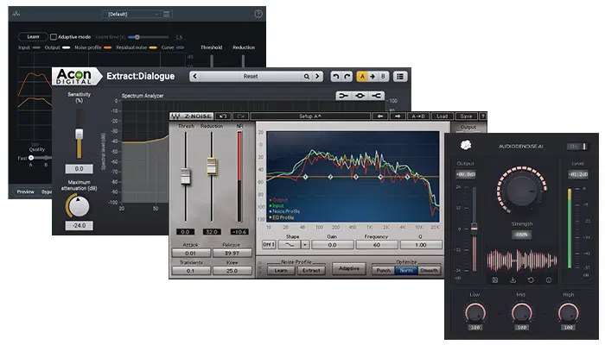605x345 pixels.
Task: Select setup B in Extract:Dialogue
Action: [x=383, y=76]
